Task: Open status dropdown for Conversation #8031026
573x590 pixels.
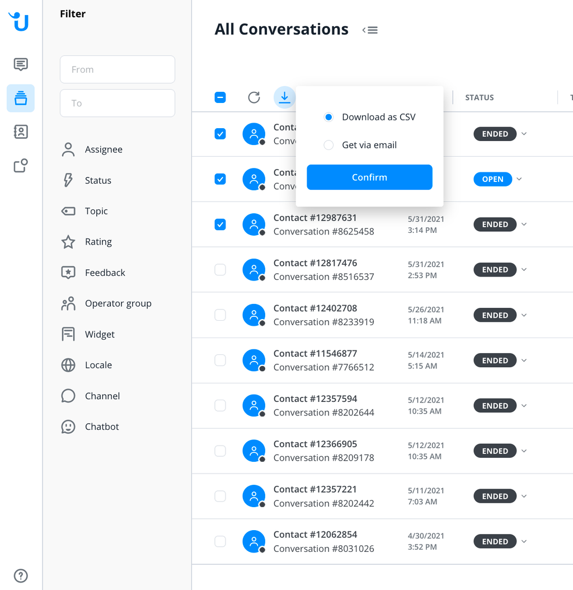Action: point(524,541)
